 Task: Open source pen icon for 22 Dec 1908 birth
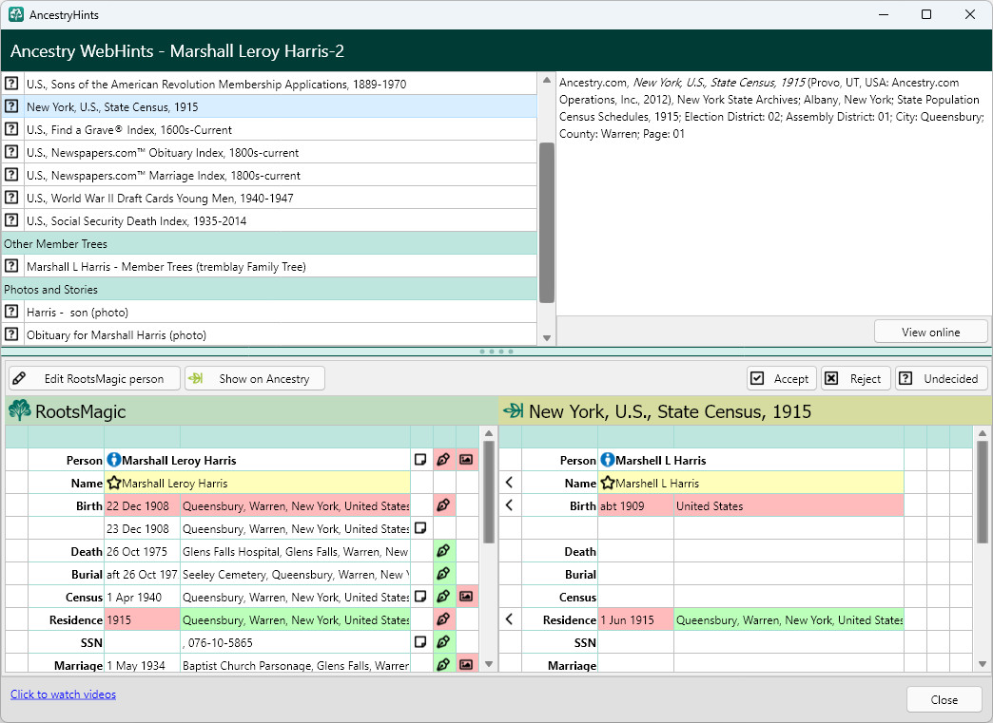pyautogui.click(x=443, y=505)
